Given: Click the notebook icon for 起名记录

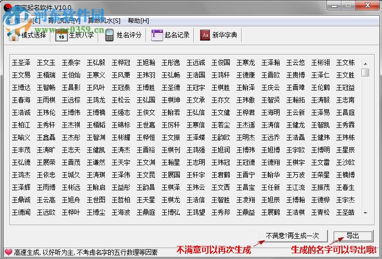Looking at the screenshot, I should [157, 35].
